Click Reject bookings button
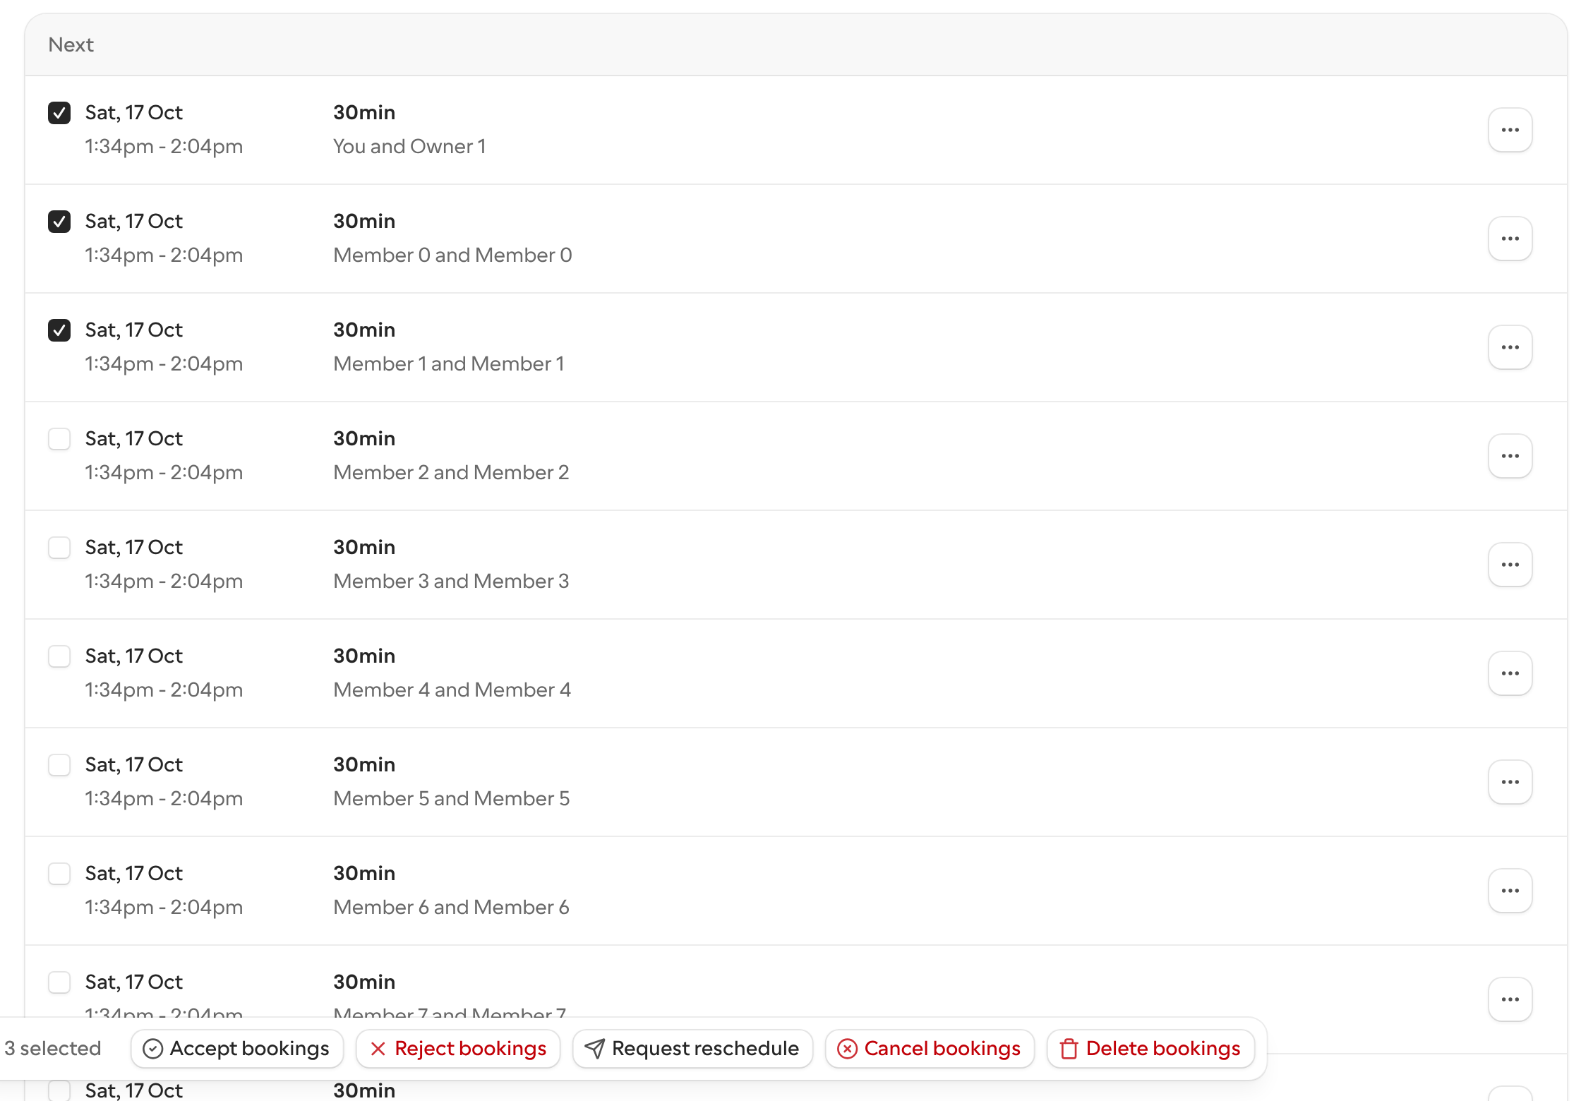 point(458,1049)
